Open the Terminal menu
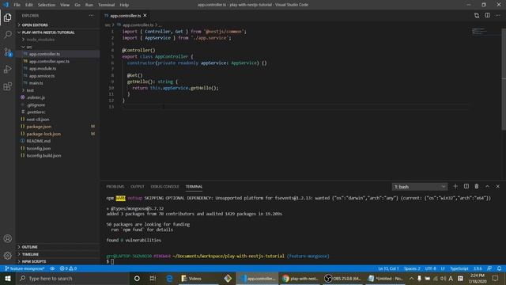506x285 pixels. click(106, 5)
